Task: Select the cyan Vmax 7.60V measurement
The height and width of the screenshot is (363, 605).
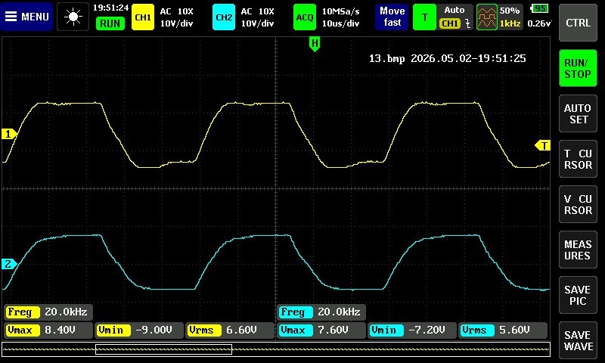Action: (321, 330)
